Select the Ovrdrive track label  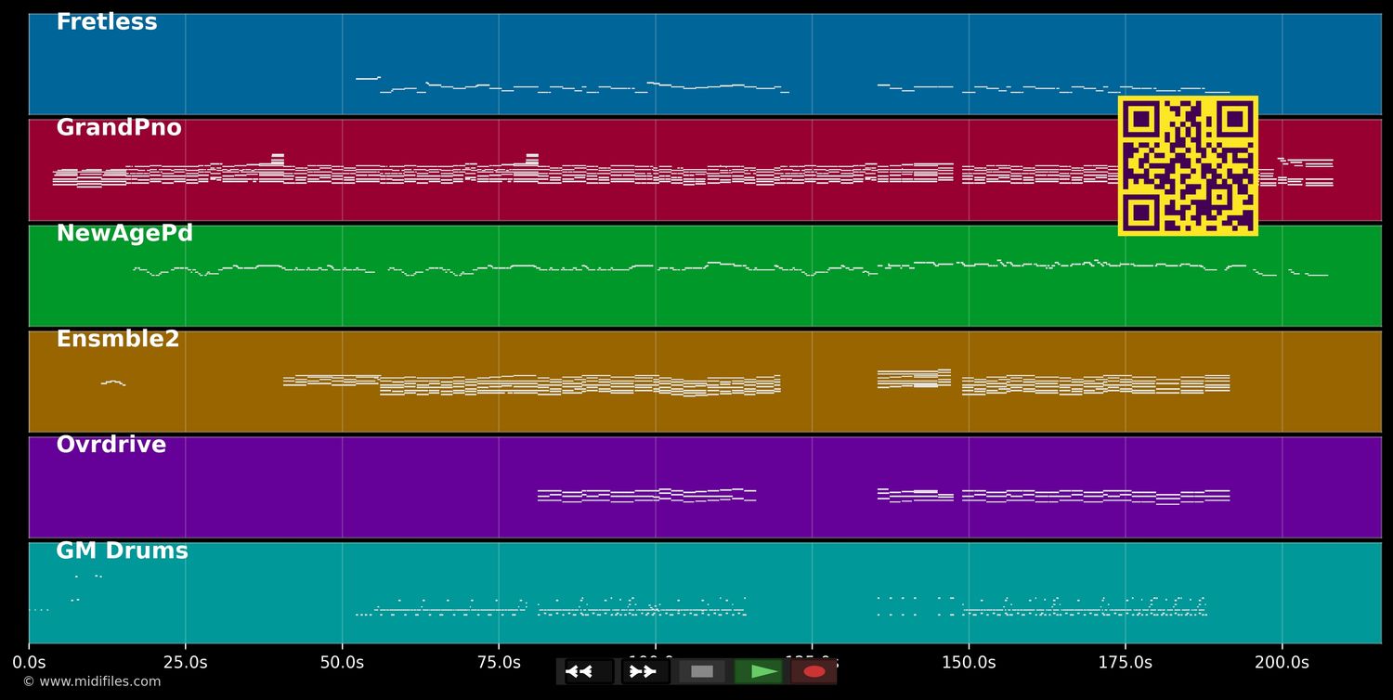(x=111, y=446)
